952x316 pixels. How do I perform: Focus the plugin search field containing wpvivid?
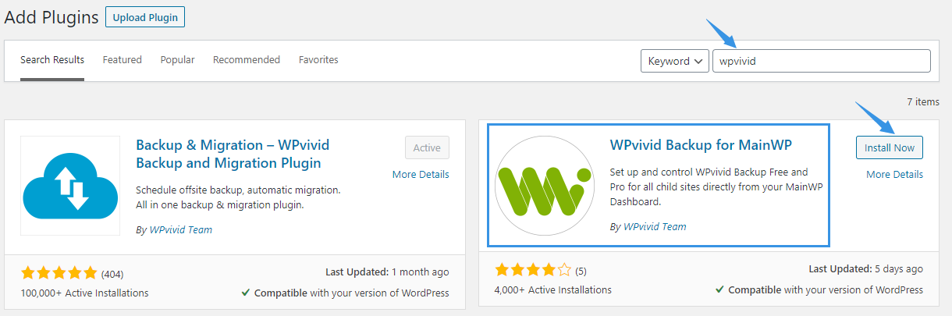822,61
